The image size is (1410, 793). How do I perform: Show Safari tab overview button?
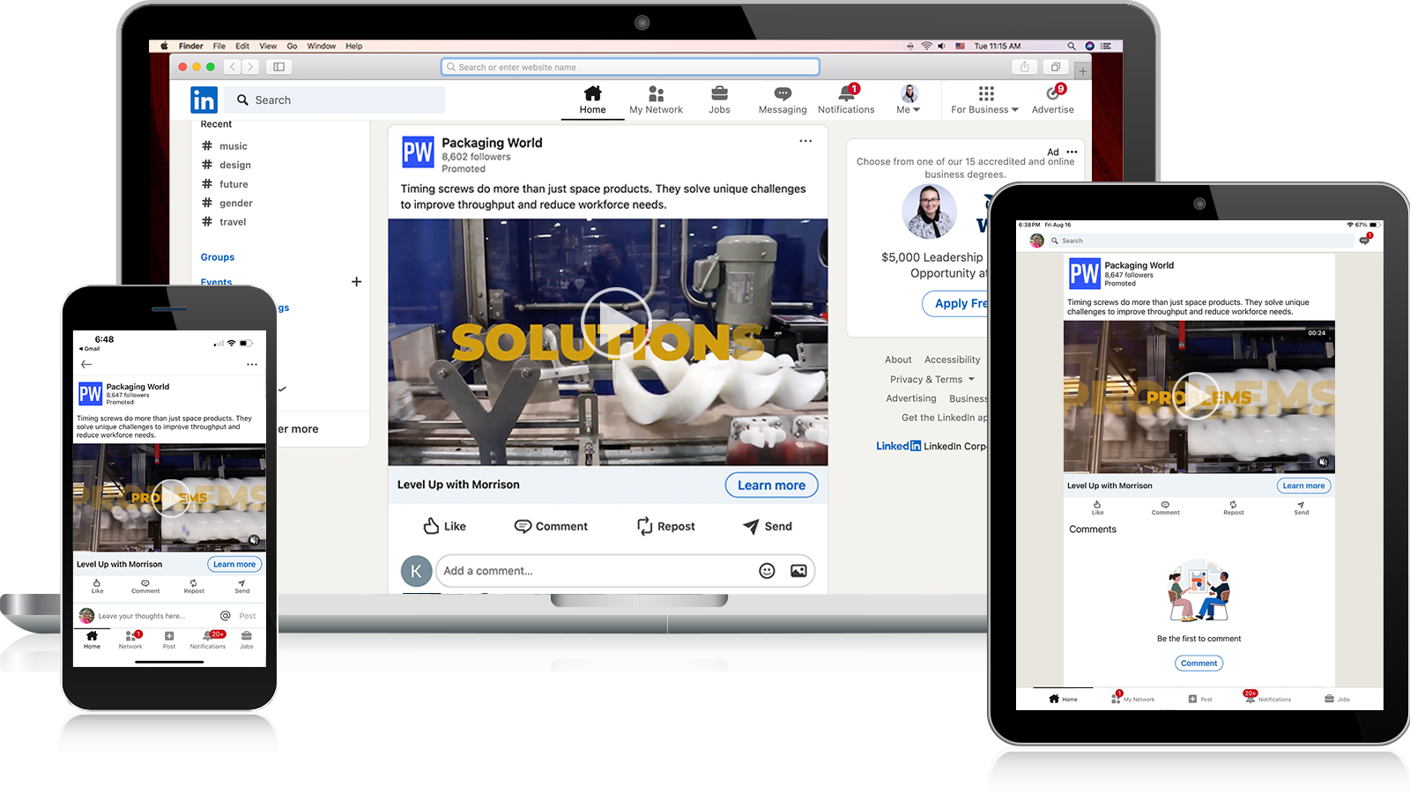tap(1056, 67)
